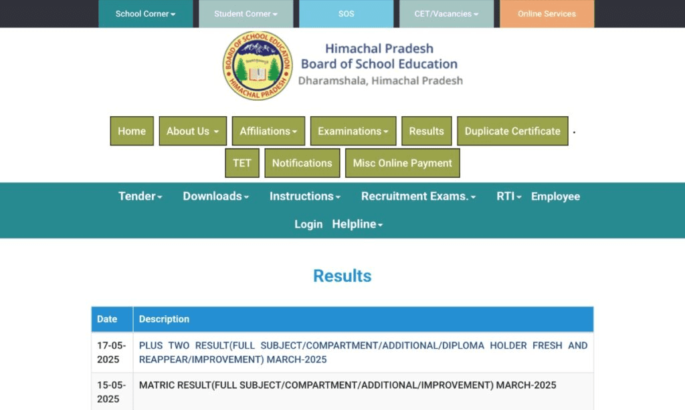Image resolution: width=685 pixels, height=410 pixels.
Task: Open Online Services tab
Action: click(547, 14)
